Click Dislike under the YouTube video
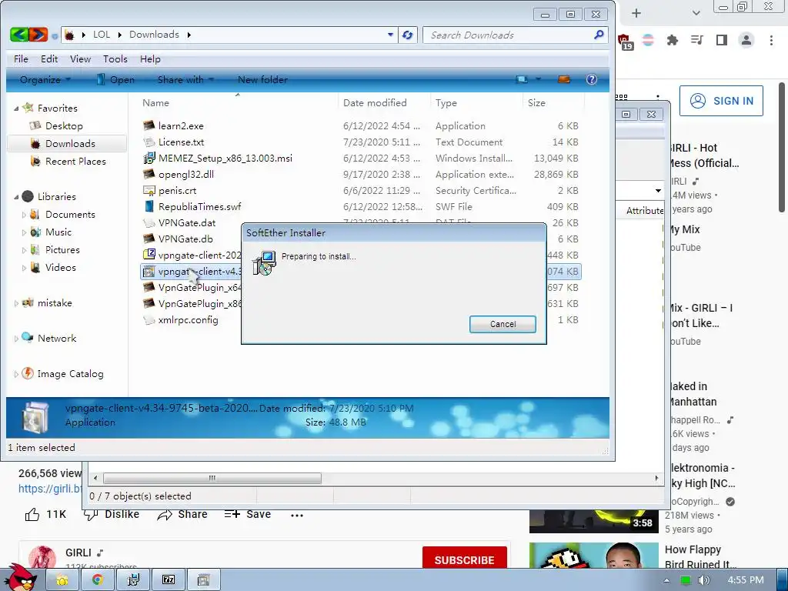The width and height of the screenshot is (788, 591). [112, 515]
